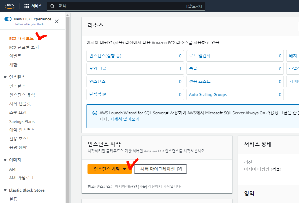Open the 서비스 grid menu icon
Viewport: 299px width, 203px height.
pos(27,6)
